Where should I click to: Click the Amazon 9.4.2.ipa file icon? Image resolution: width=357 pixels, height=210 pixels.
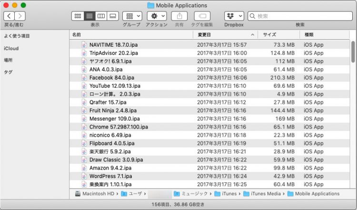[84, 168]
